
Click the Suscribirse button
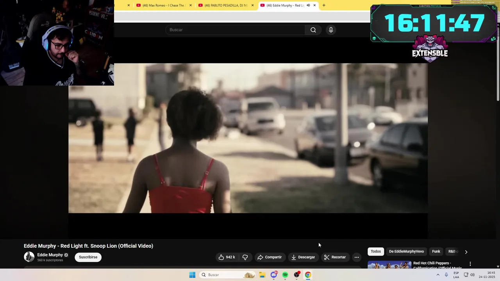(88, 257)
